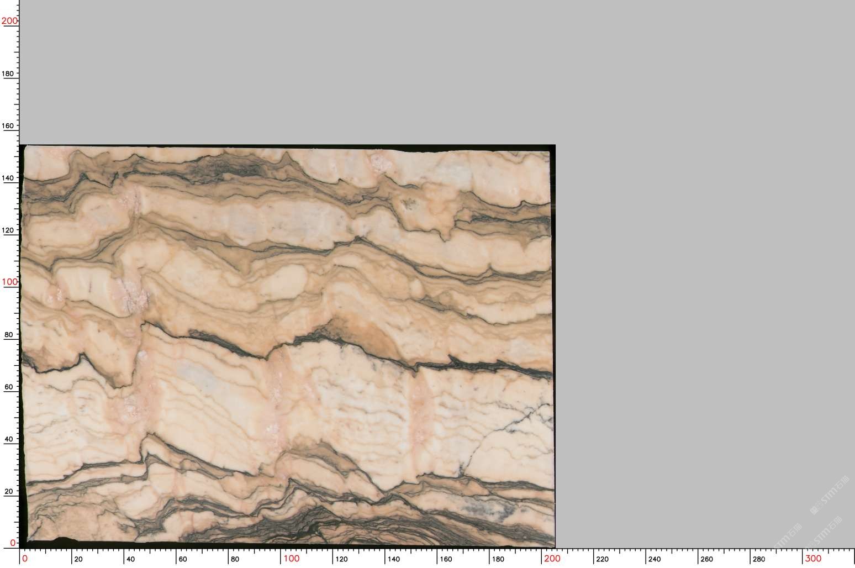Click the red 100 on horizontal ruler
The height and width of the screenshot is (568, 855).
(x=291, y=559)
